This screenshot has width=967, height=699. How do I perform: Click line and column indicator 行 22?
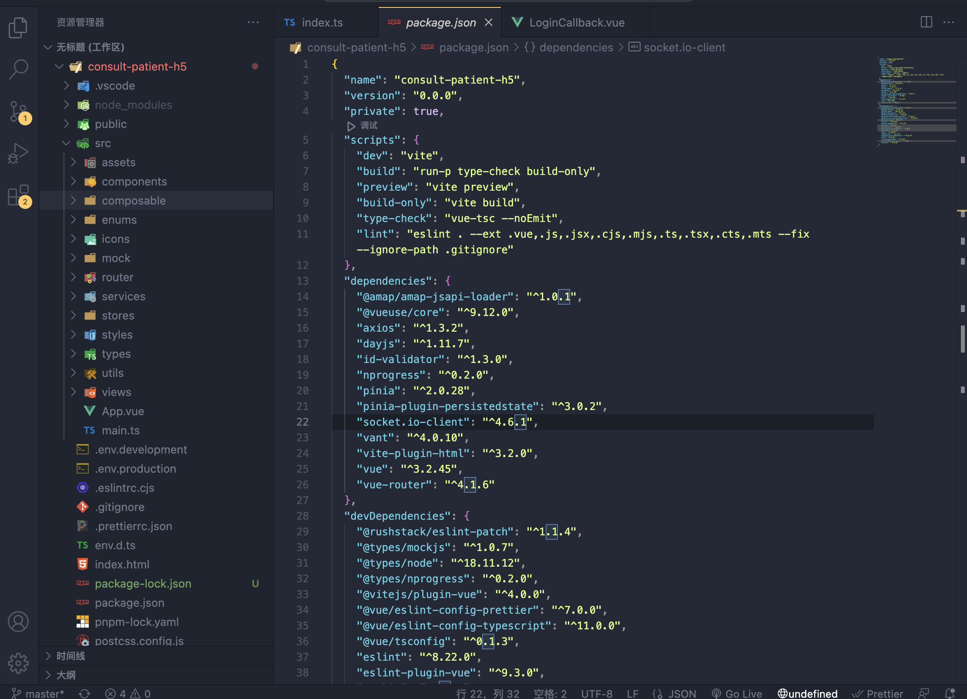pos(487,693)
